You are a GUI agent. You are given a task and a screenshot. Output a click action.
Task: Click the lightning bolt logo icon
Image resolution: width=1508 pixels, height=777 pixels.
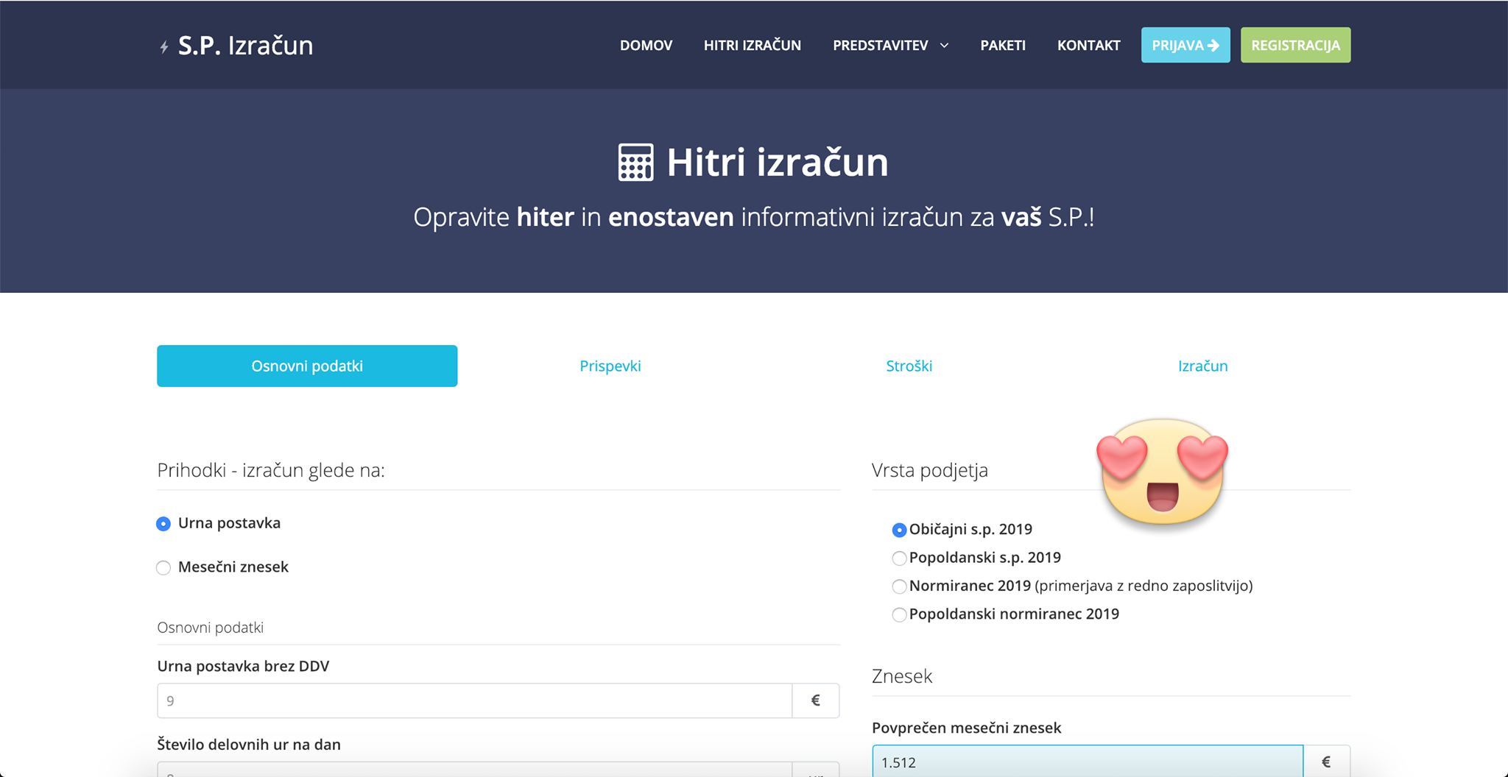pyautogui.click(x=164, y=47)
